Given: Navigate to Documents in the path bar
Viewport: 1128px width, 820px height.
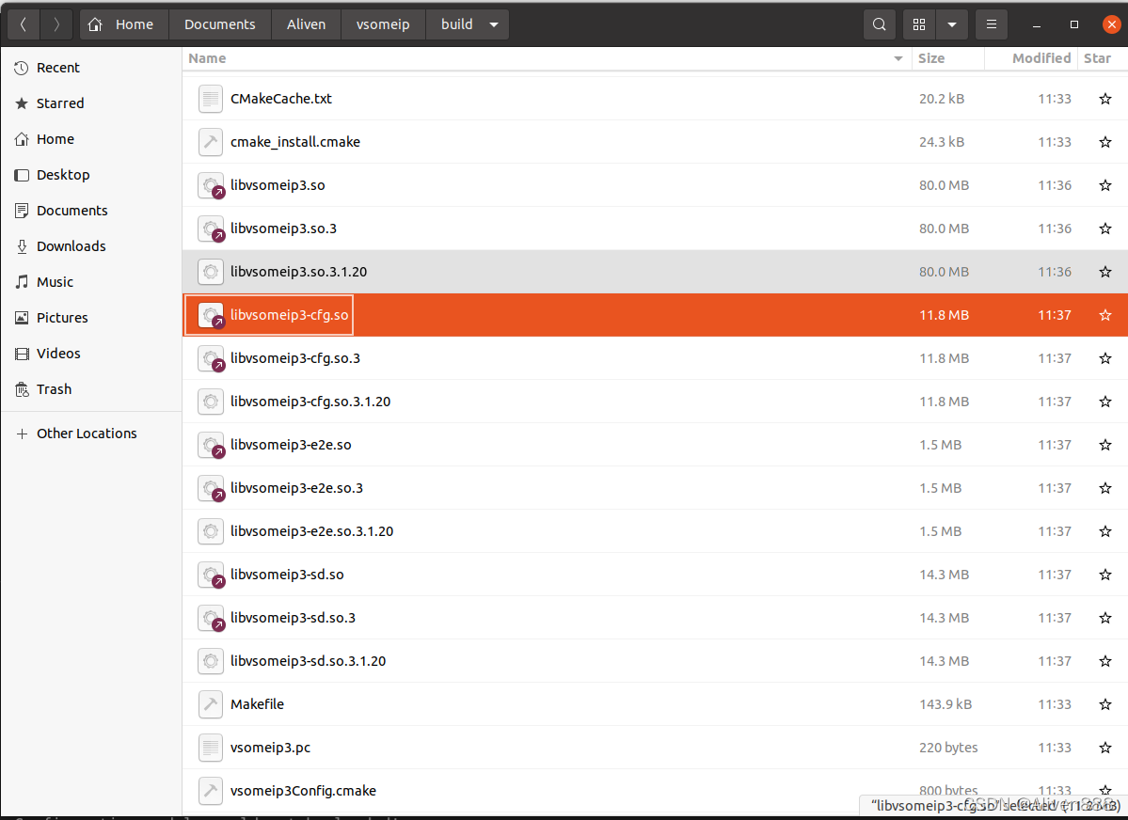Looking at the screenshot, I should (x=219, y=24).
